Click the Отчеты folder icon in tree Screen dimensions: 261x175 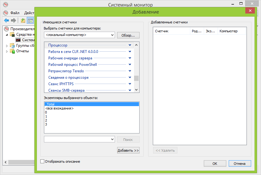(12, 51)
